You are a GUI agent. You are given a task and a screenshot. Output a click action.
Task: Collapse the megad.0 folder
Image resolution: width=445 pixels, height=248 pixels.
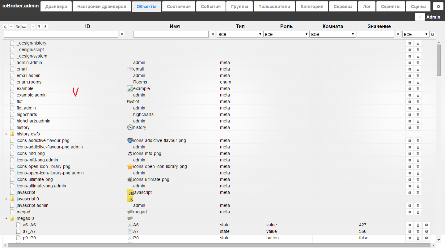coord(6,218)
